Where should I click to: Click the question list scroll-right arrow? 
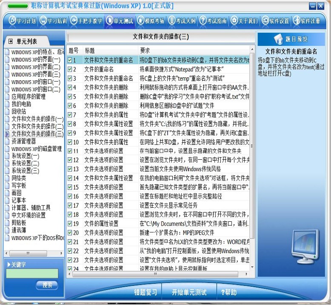(x=246, y=274)
